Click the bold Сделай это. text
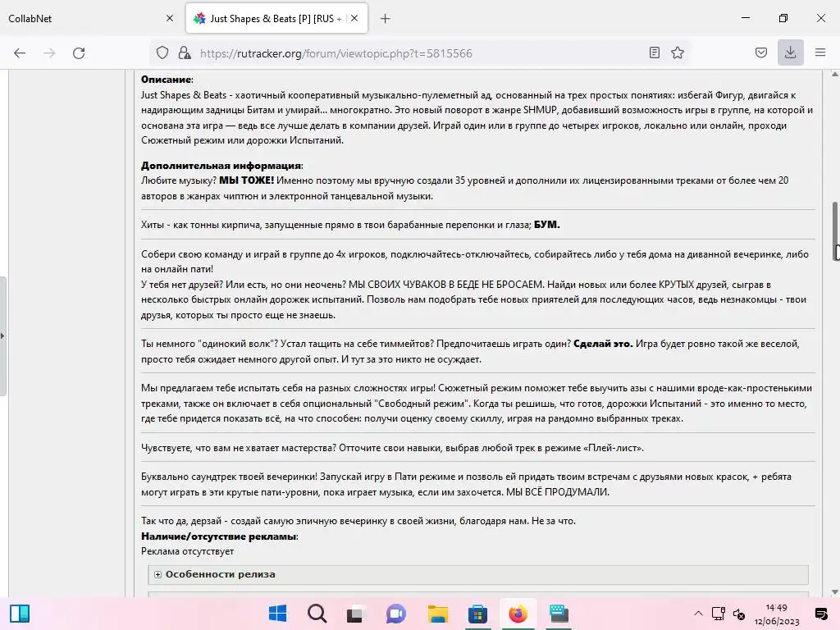 click(x=603, y=344)
